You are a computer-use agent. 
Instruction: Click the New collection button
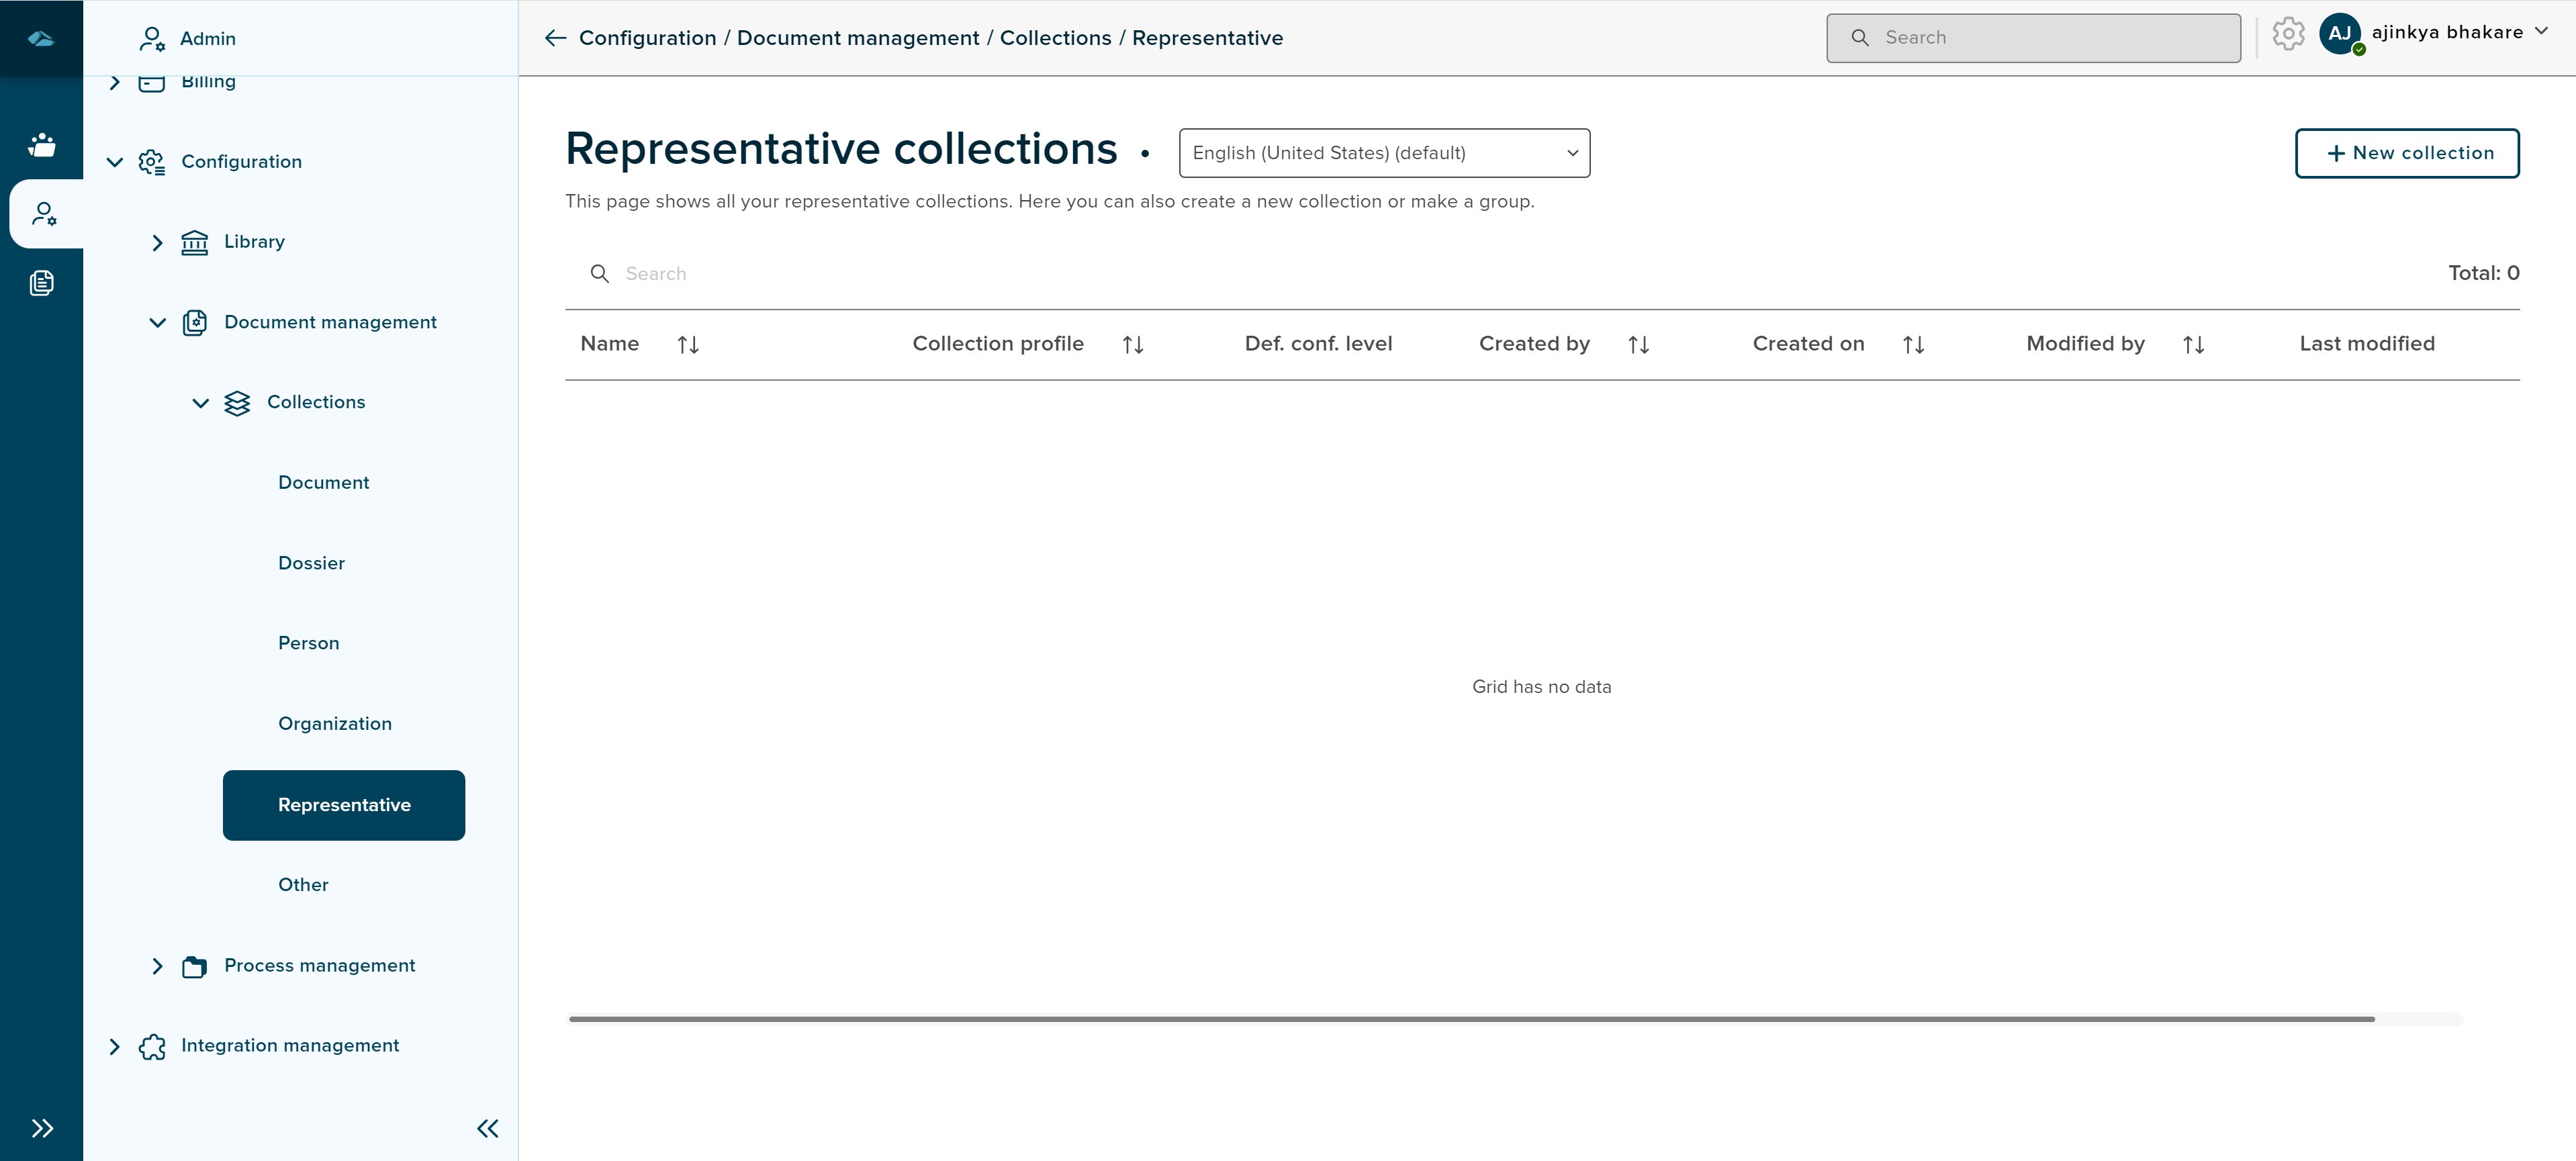click(2406, 153)
